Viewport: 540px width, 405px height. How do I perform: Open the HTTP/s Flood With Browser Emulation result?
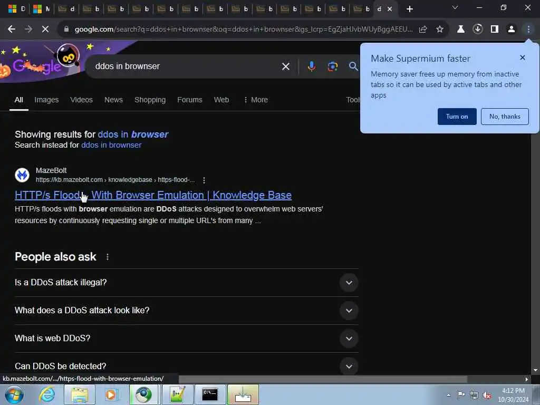click(x=153, y=195)
